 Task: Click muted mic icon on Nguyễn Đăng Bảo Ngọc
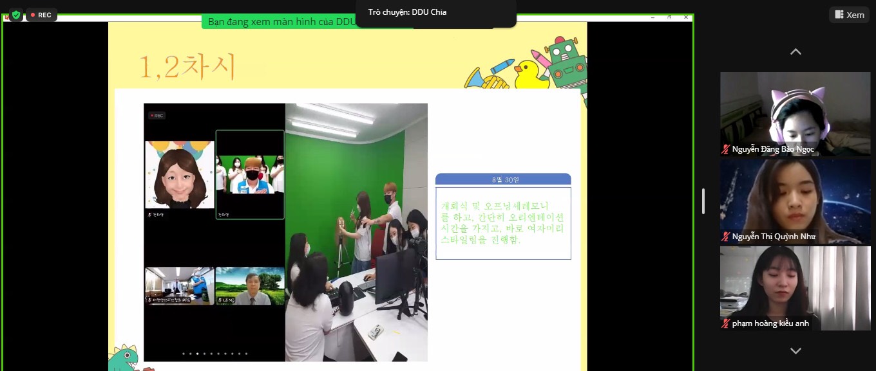tap(726, 149)
